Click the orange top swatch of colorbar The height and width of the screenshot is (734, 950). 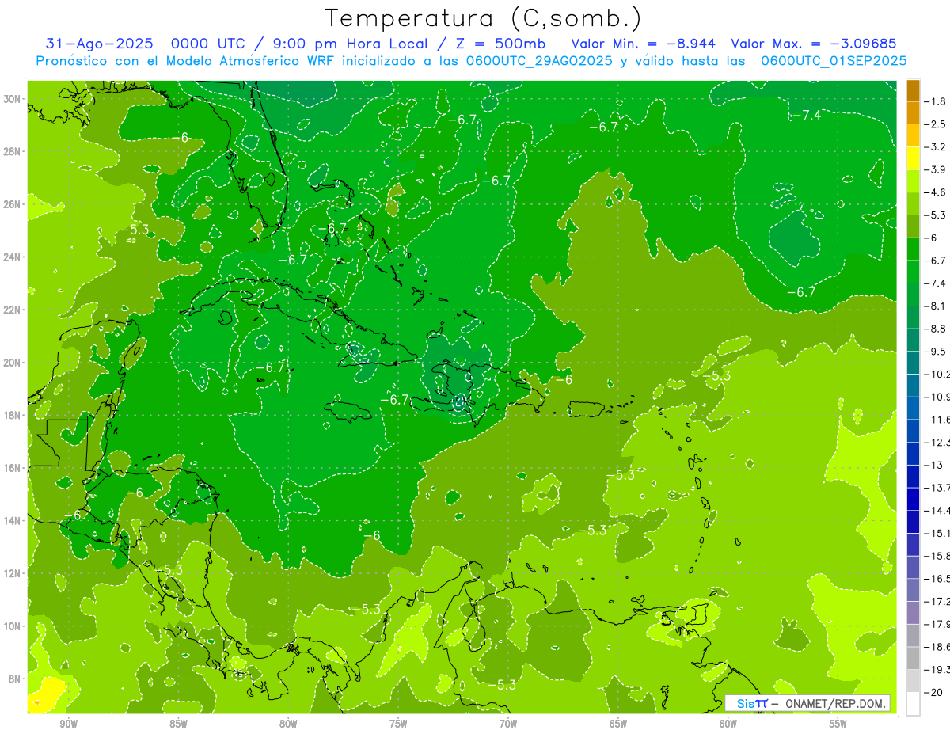(913, 90)
